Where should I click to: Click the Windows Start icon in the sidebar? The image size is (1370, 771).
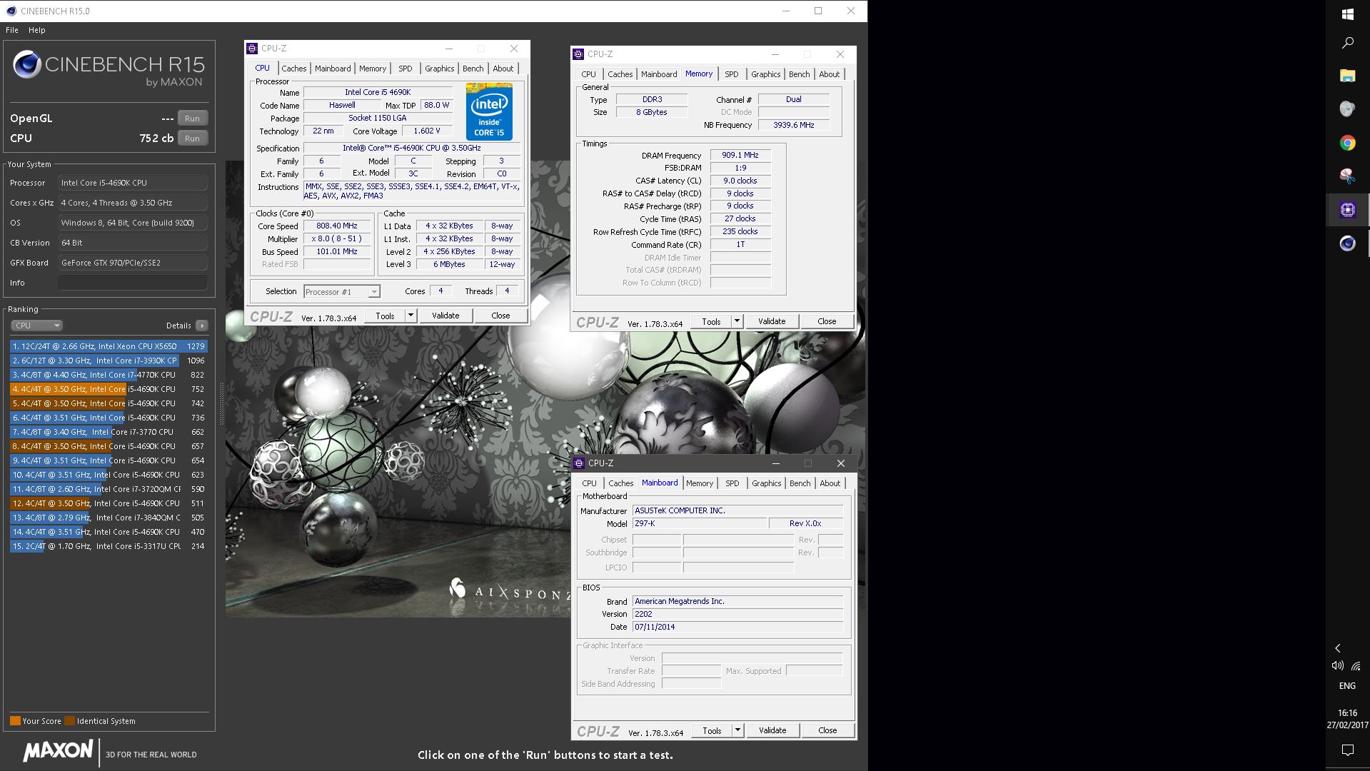click(1347, 14)
